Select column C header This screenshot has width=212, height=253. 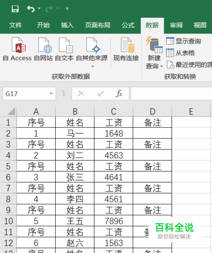[x=114, y=111]
